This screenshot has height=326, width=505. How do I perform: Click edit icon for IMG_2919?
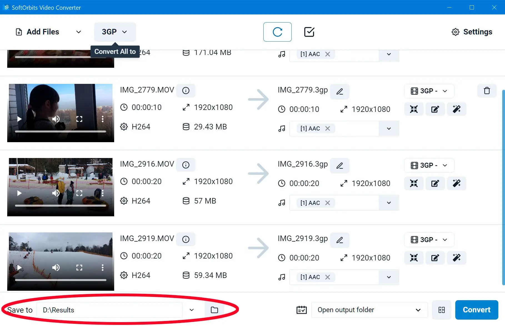pyautogui.click(x=435, y=258)
